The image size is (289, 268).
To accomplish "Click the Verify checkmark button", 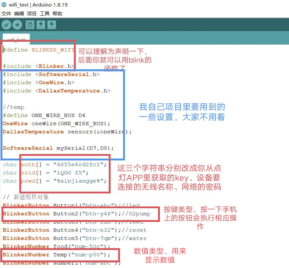I will [7, 25].
